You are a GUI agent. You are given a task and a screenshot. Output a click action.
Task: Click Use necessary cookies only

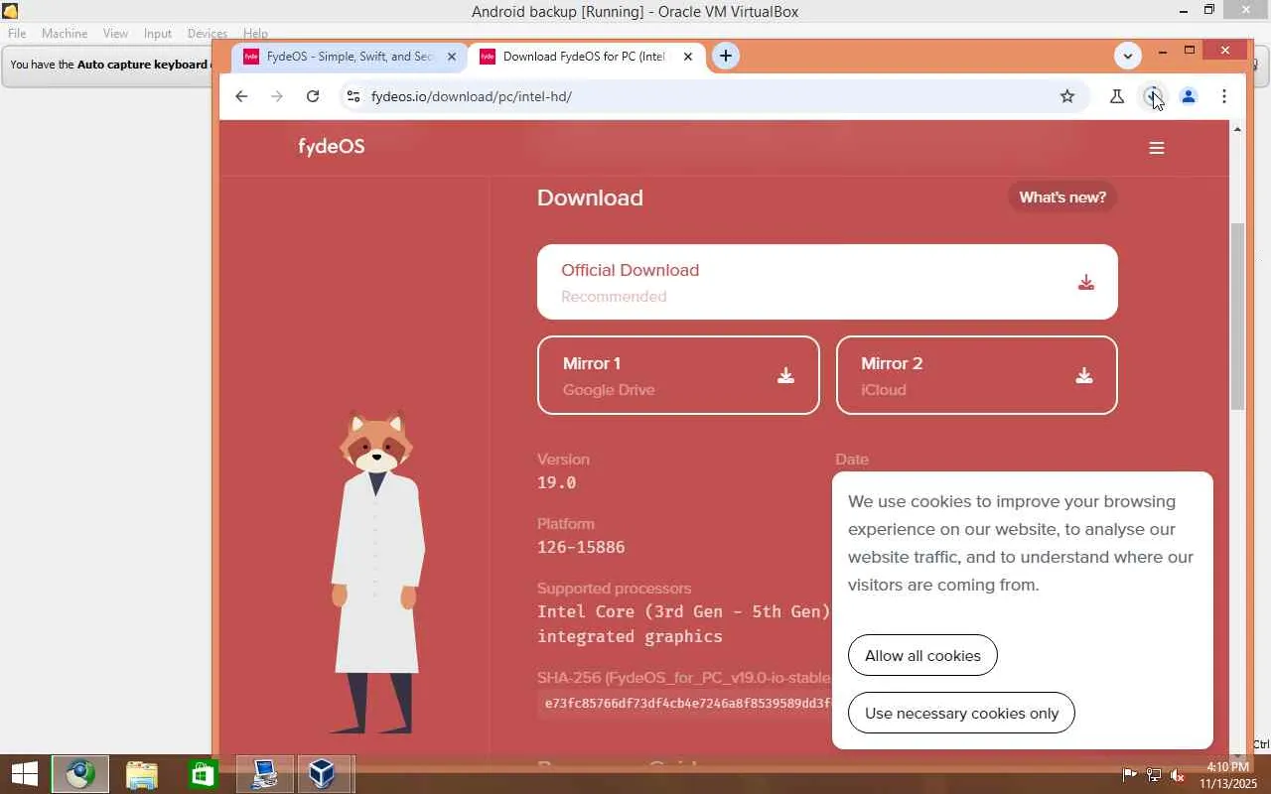coord(961,713)
